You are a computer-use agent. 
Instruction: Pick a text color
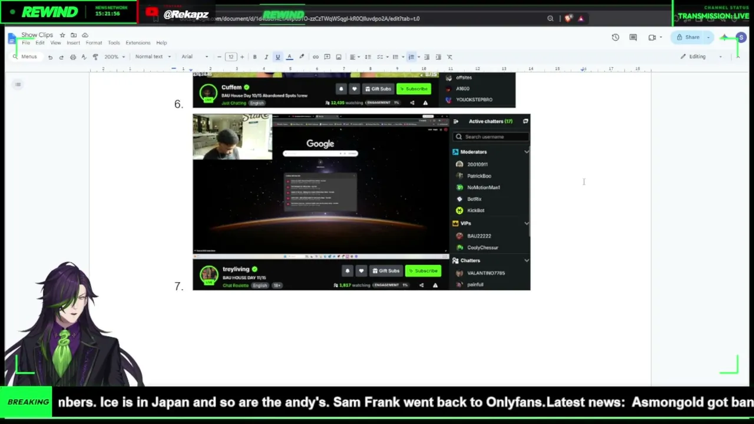click(289, 57)
